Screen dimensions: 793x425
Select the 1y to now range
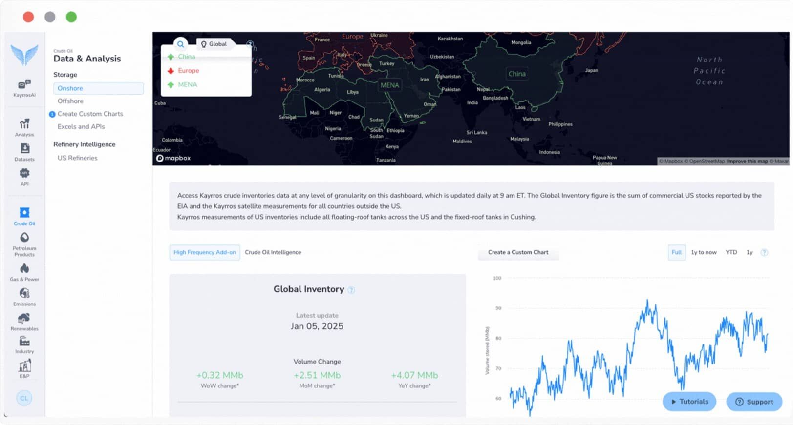click(x=704, y=252)
